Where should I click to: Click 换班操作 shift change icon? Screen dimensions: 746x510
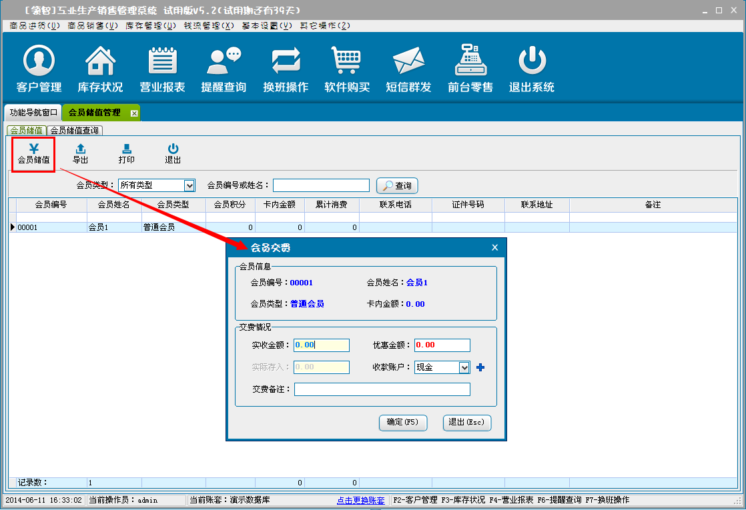click(286, 61)
